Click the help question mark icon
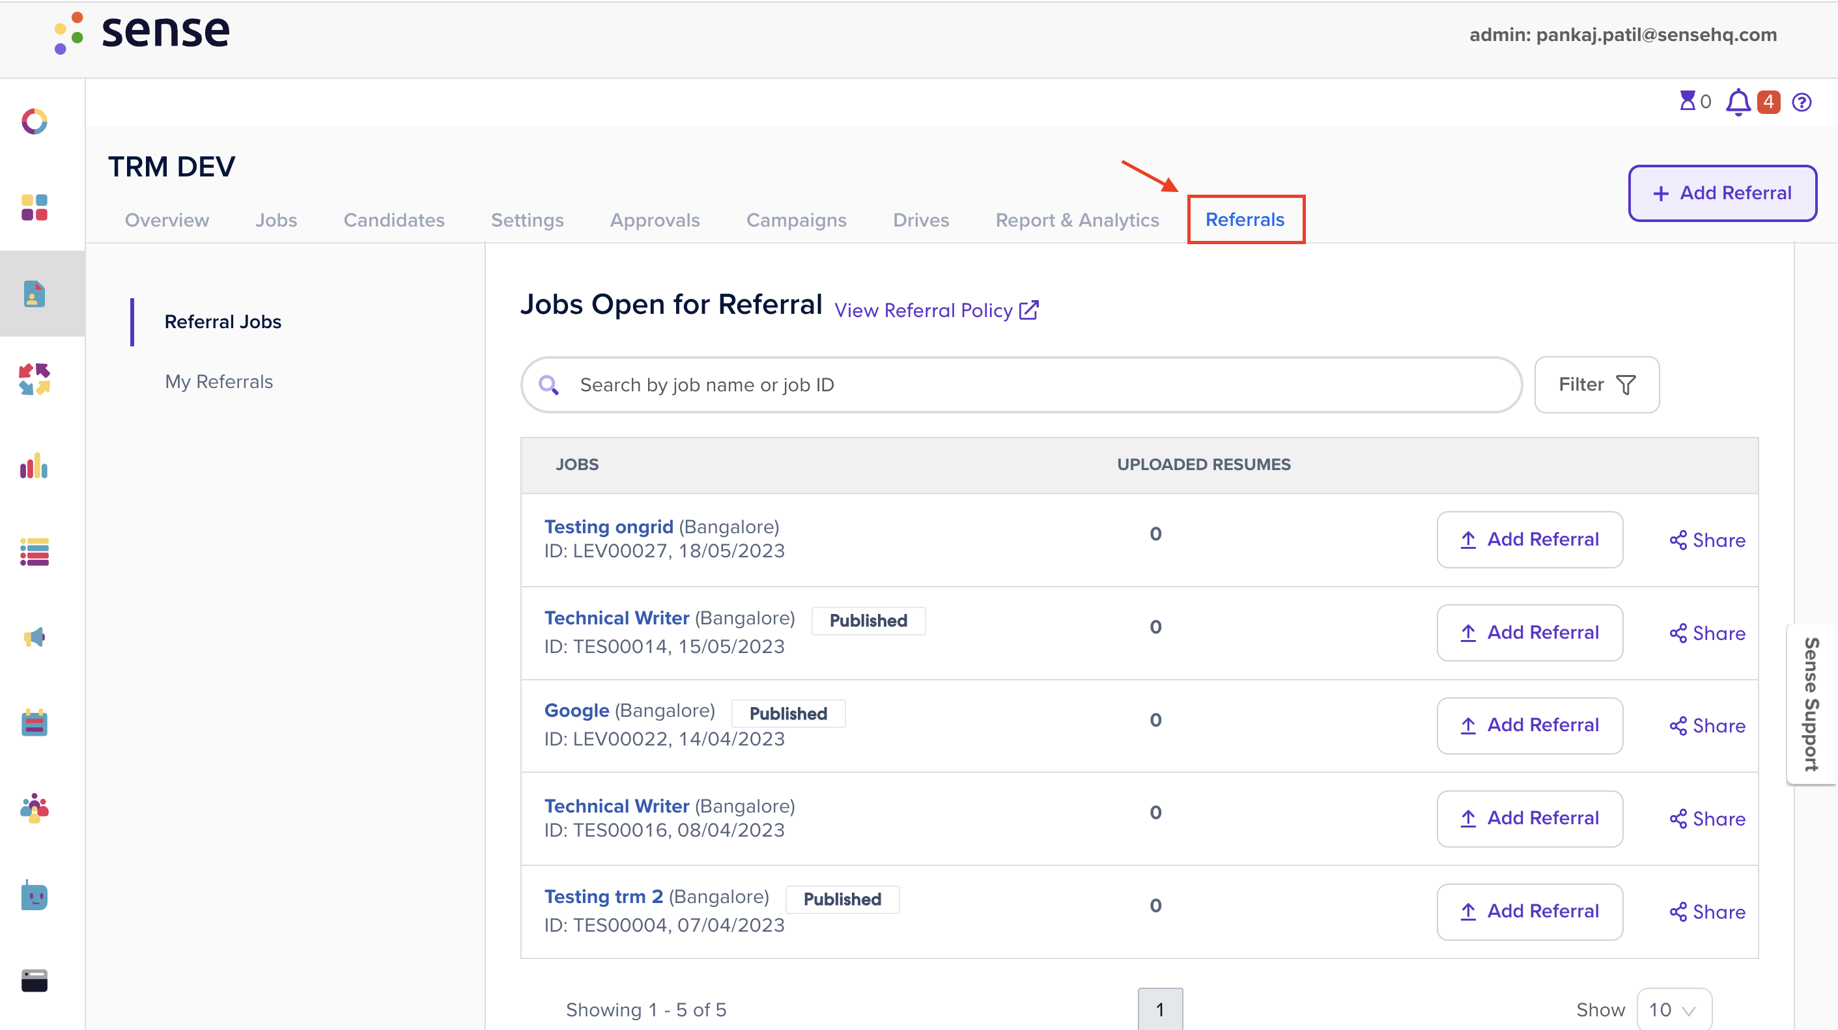 point(1802,102)
